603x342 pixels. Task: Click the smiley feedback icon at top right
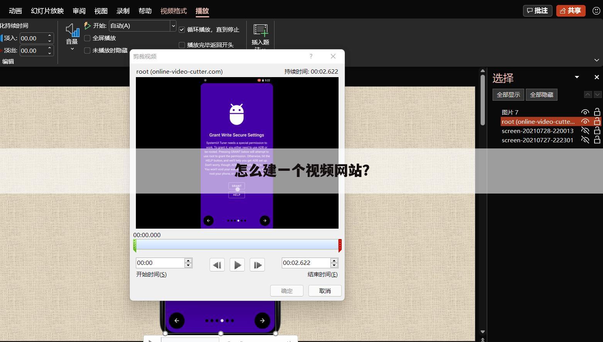point(596,10)
